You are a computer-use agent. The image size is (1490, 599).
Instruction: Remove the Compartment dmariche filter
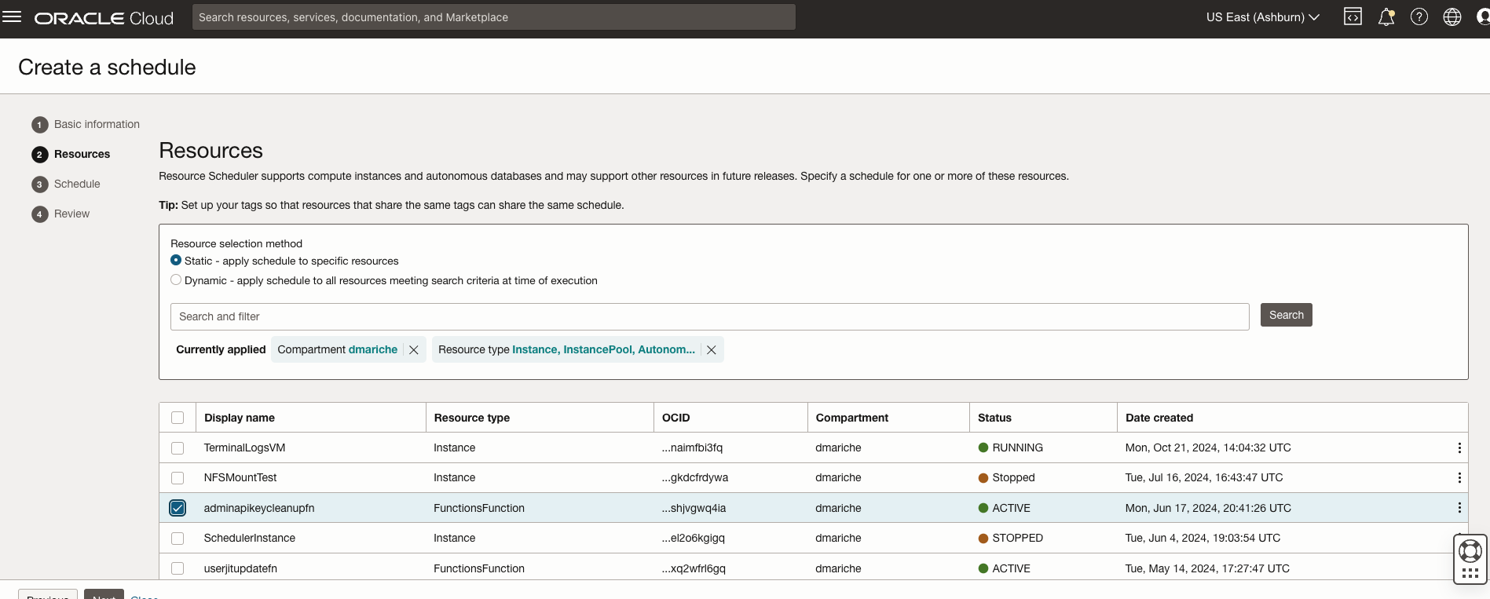(414, 350)
